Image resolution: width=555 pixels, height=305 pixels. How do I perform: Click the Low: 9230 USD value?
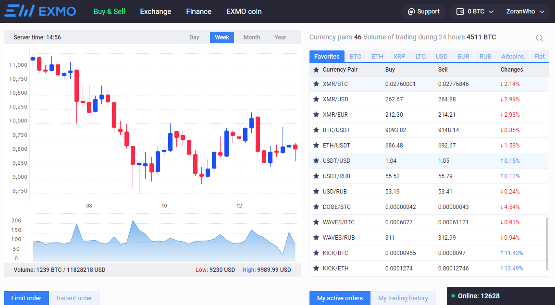coord(215,269)
